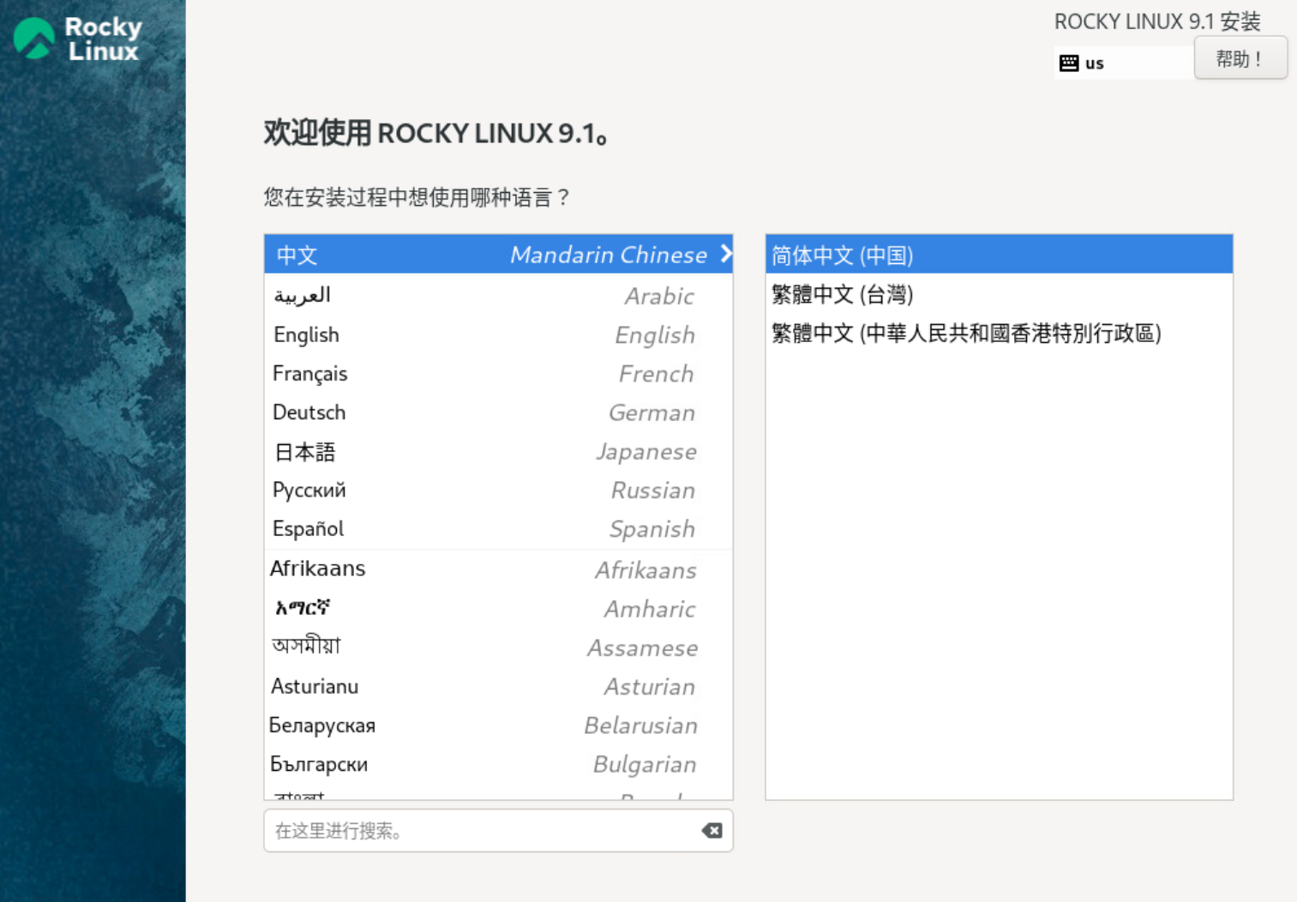Viewport: 1297px width, 902px height.
Task: Click the chevron arrow on the 中文 row
Action: coord(726,254)
